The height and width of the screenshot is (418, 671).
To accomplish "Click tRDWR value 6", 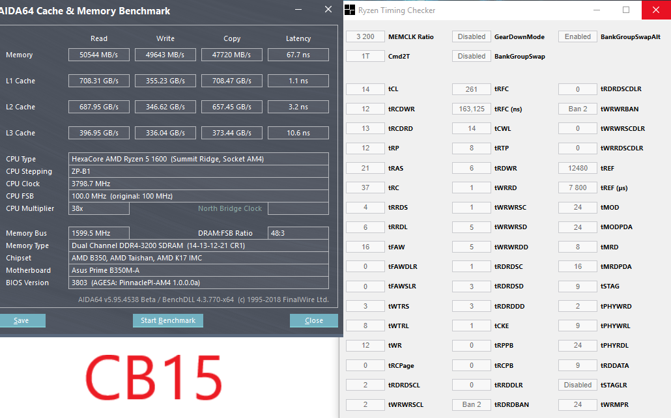I will point(471,168).
